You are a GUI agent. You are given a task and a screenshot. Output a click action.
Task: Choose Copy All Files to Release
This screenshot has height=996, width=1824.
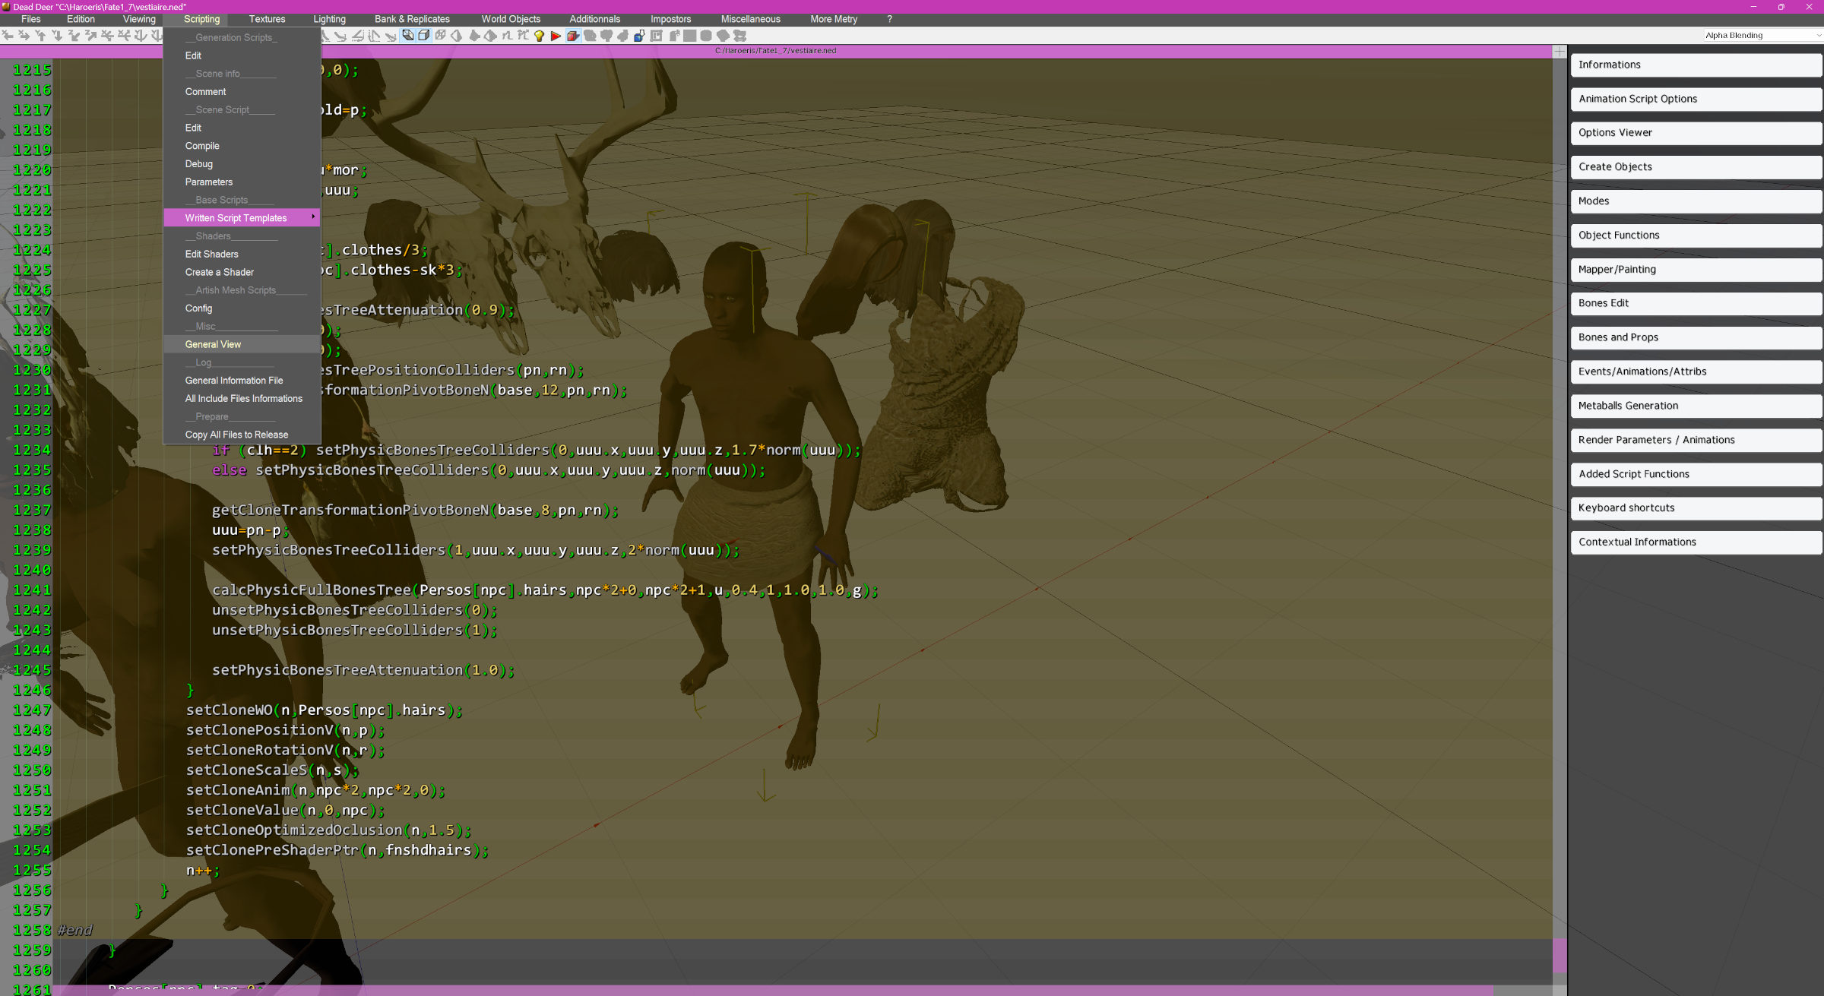[x=242, y=435]
